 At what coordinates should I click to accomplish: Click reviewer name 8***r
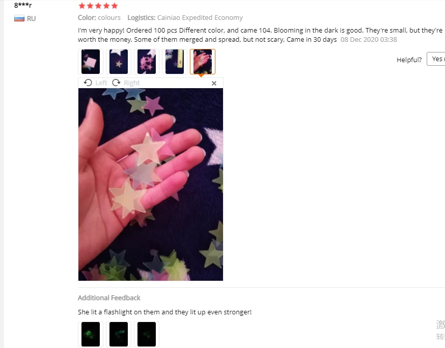coord(23,5)
